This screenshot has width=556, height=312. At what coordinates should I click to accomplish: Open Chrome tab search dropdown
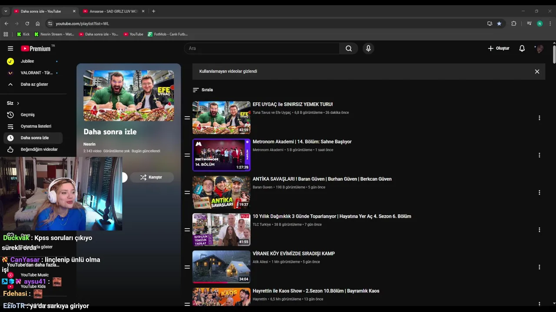coord(6,11)
